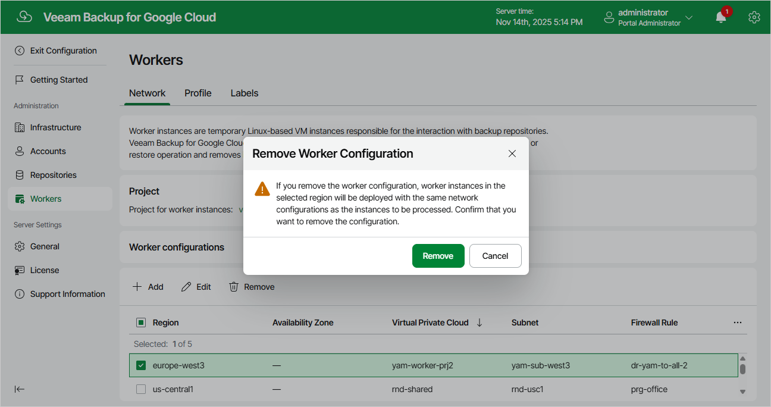Open the notifications bell
Screen dimensions: 771x407
pos(721,17)
